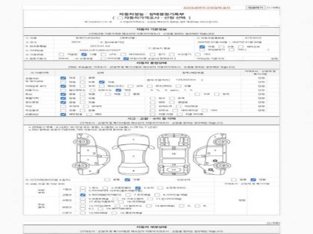Check the 무단변속기 transmission checkbox
Viewport: 313px width, 234px height.
coord(202,50)
